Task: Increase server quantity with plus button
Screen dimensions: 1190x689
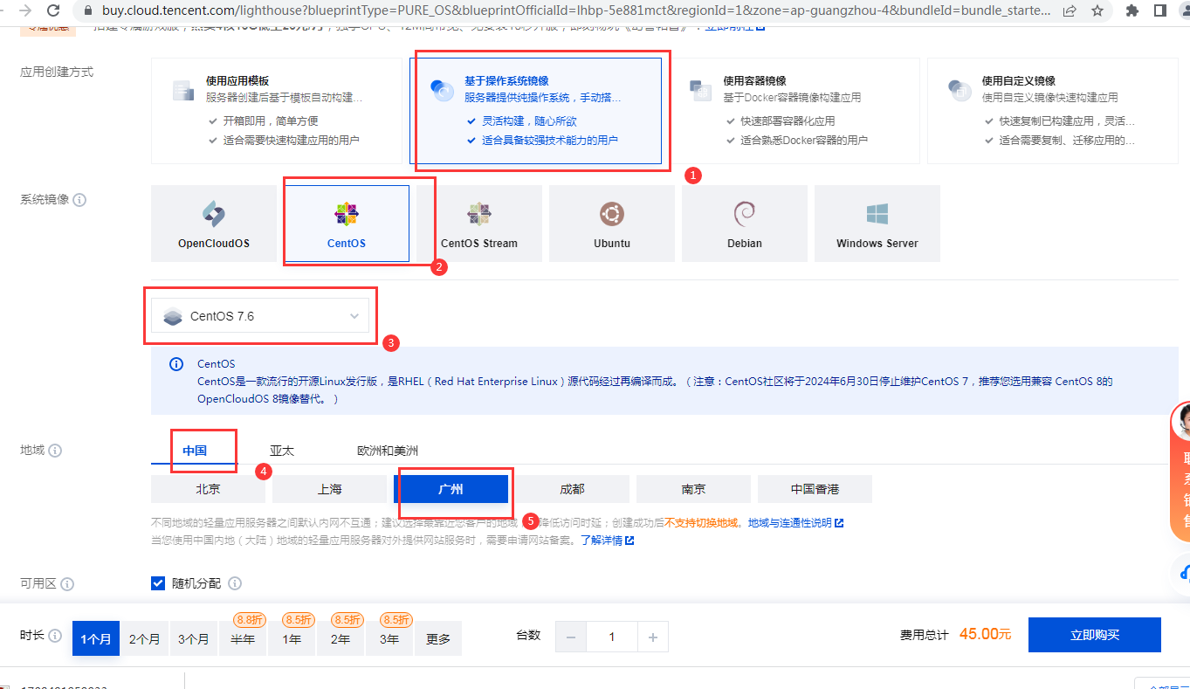Action: [652, 637]
